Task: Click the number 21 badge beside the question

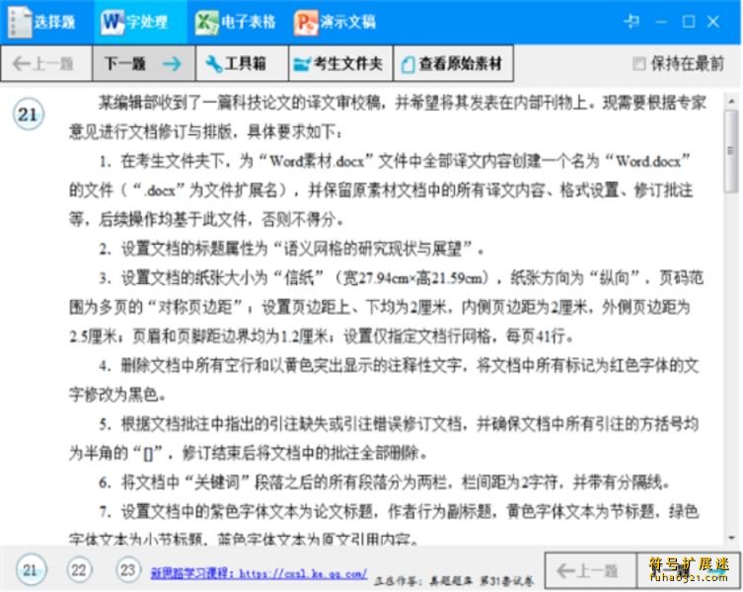Action: [x=28, y=113]
